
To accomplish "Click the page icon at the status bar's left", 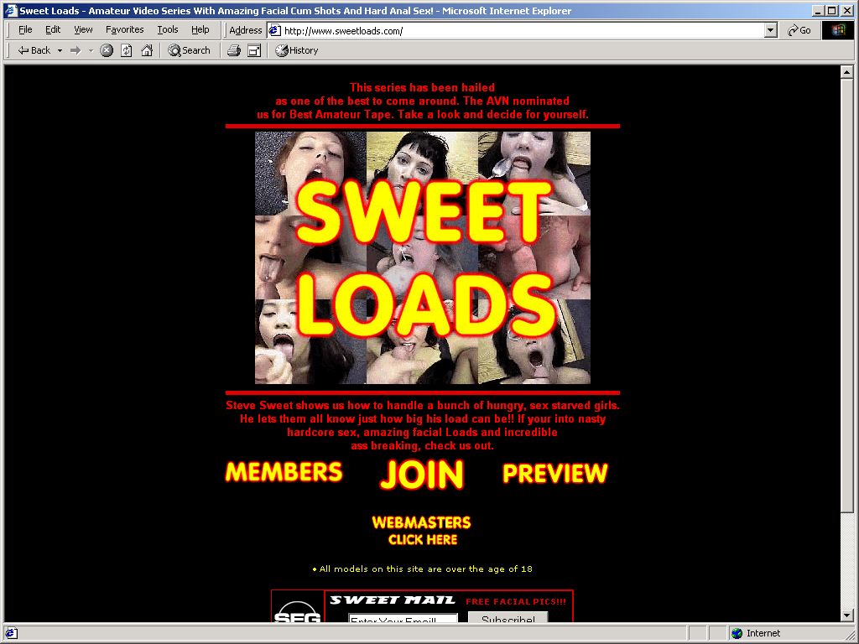I will point(11,634).
